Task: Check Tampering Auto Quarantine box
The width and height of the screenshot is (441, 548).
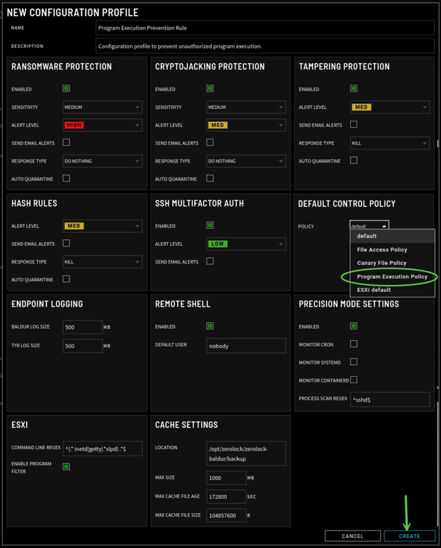Action: 354,161
